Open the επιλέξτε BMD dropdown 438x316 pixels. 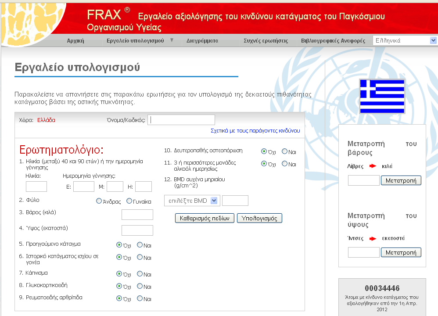click(x=192, y=201)
